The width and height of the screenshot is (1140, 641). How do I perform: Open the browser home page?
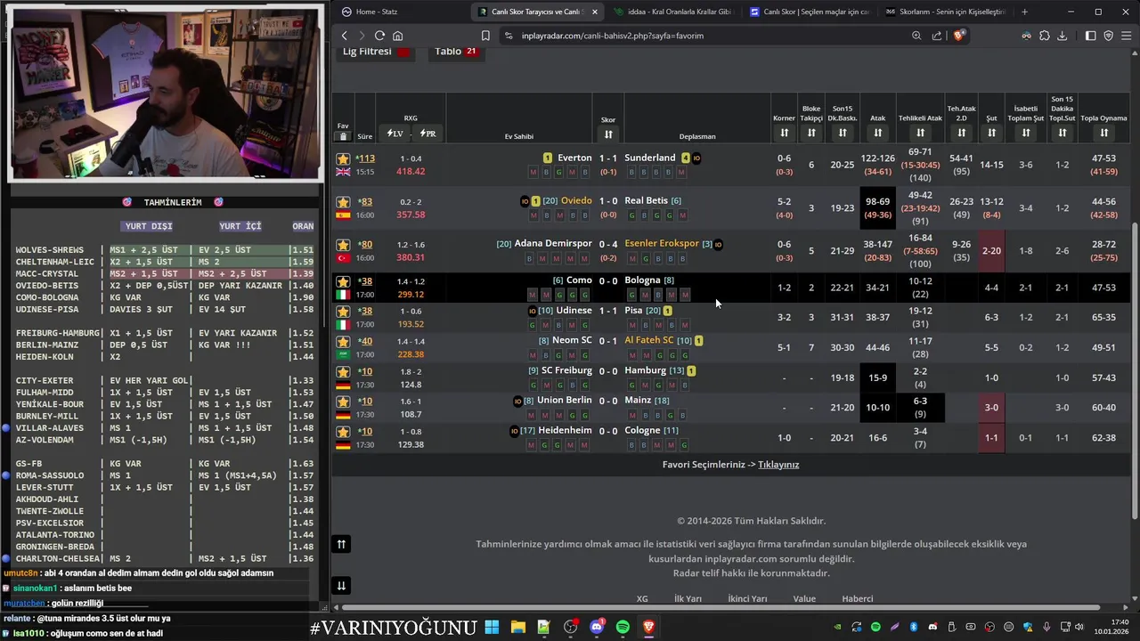pos(397,36)
